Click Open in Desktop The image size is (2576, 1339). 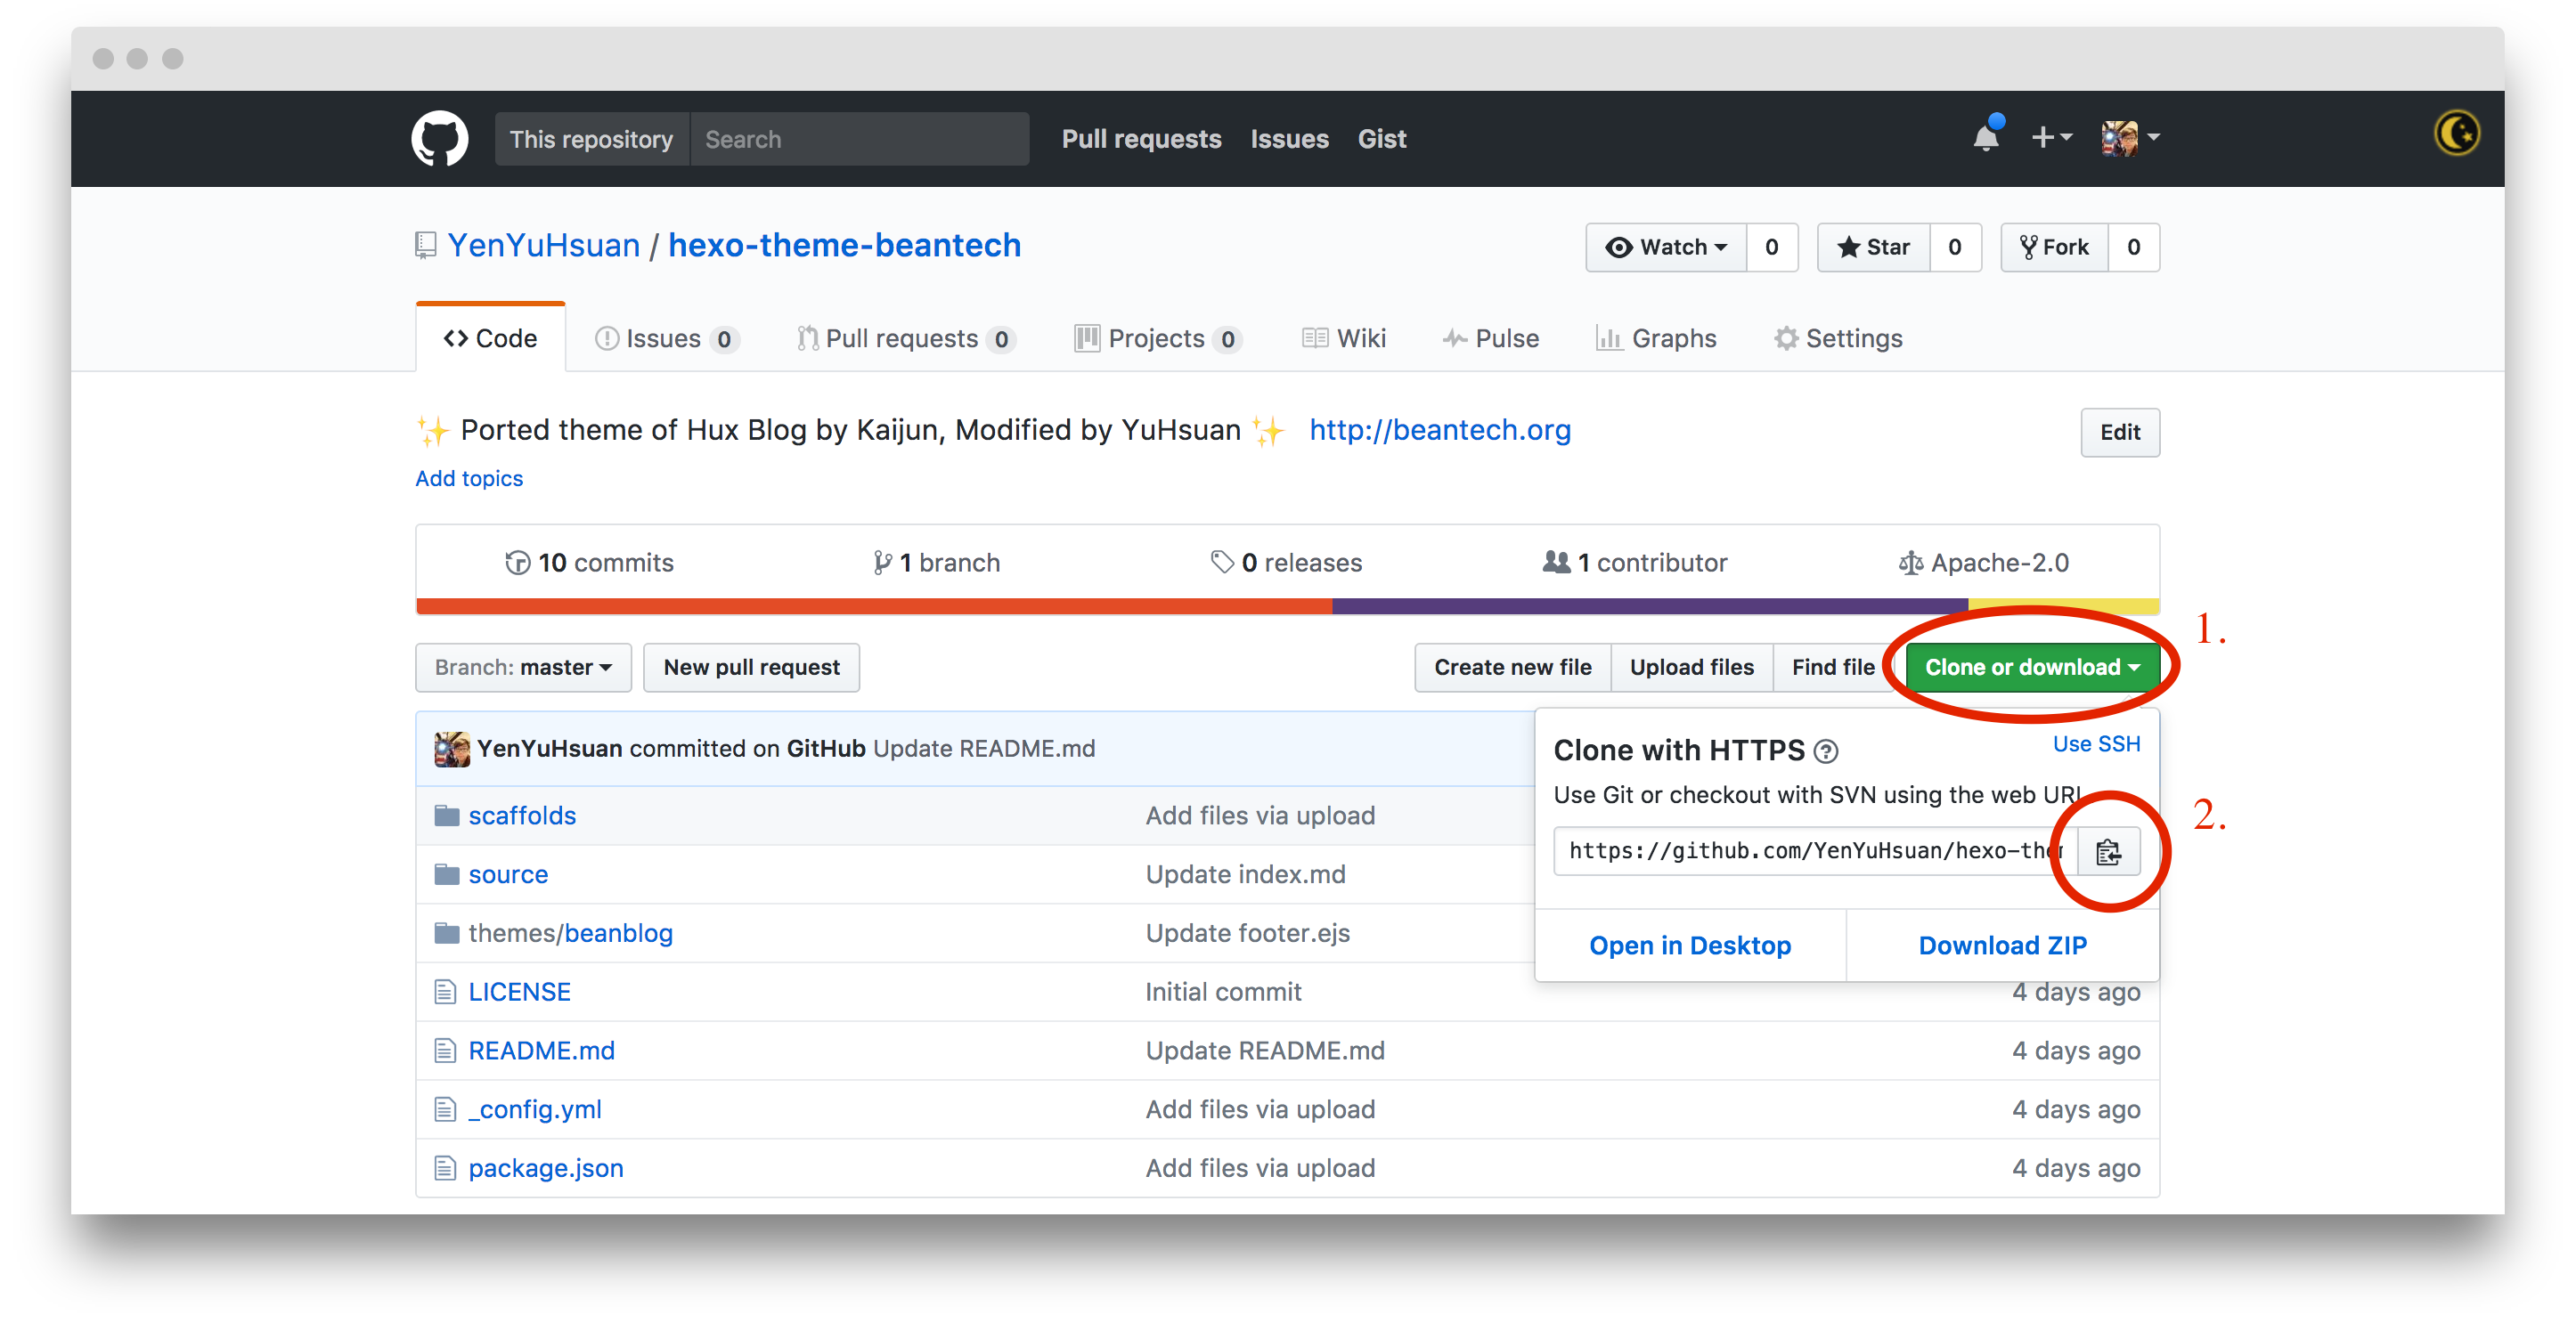coord(1690,945)
